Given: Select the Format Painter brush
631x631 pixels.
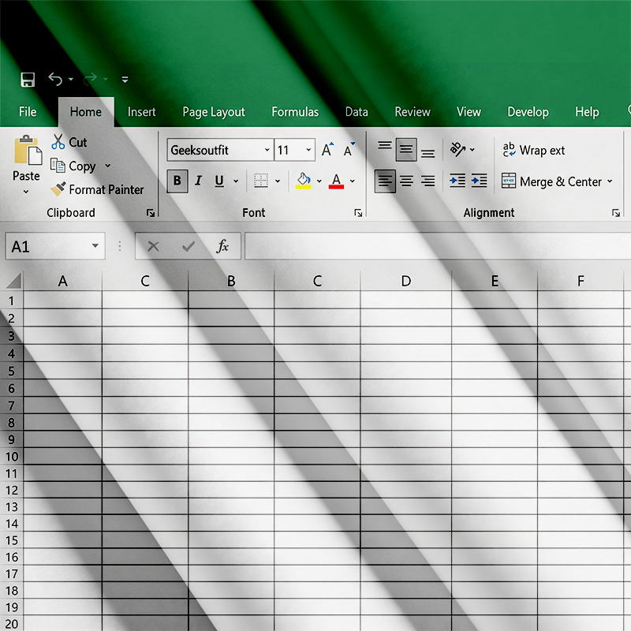Looking at the screenshot, I should pos(58,189).
